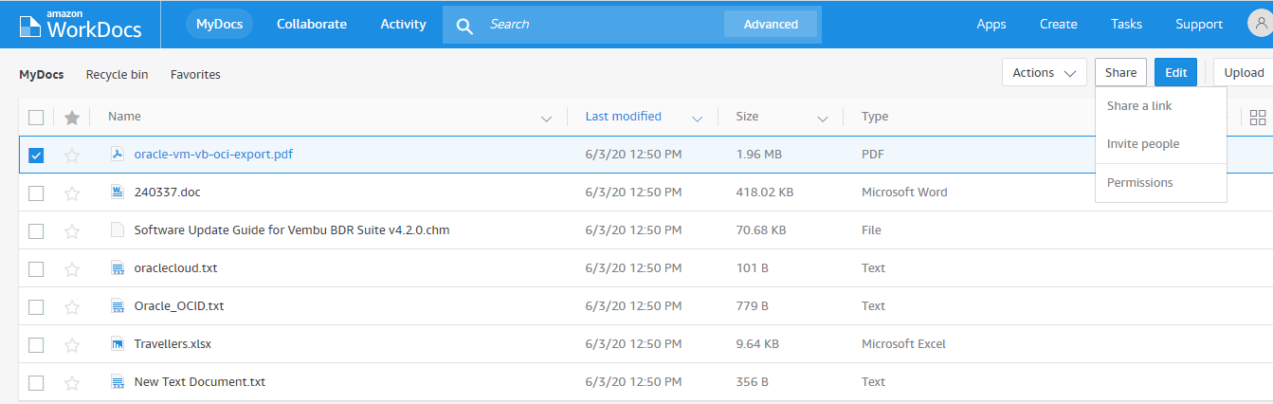Star the Software Update Guide file
The height and width of the screenshot is (404, 1273).
point(72,231)
